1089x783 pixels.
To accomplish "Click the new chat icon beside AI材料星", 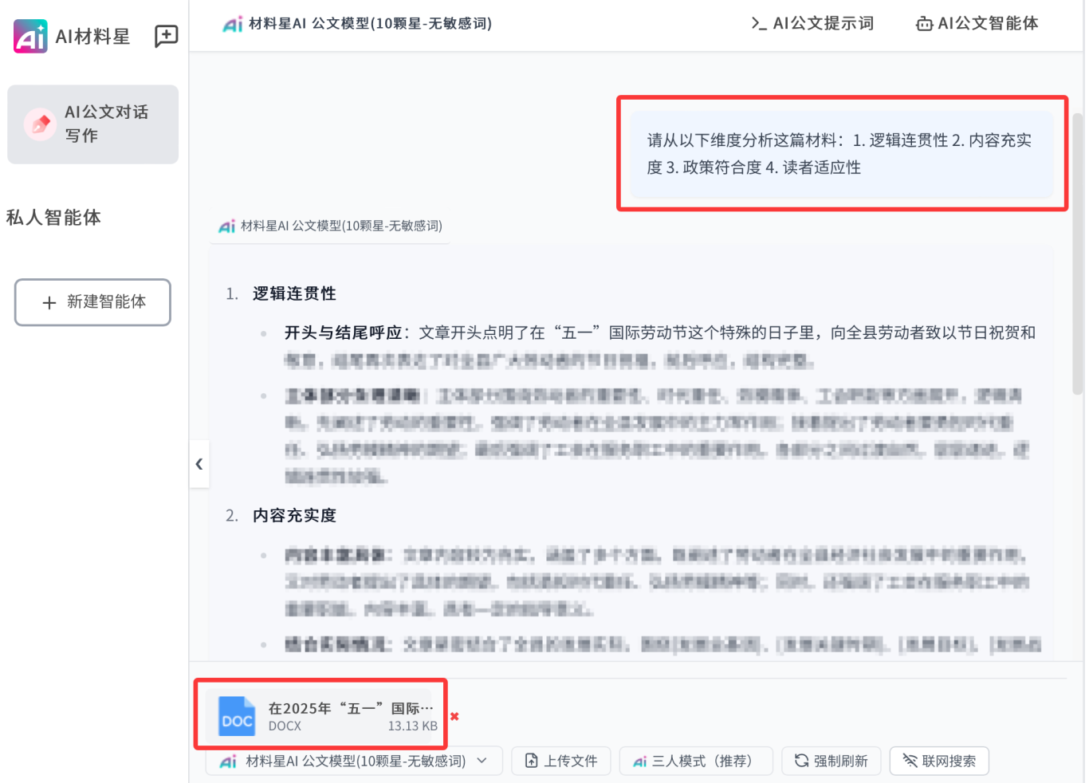I will click(166, 36).
